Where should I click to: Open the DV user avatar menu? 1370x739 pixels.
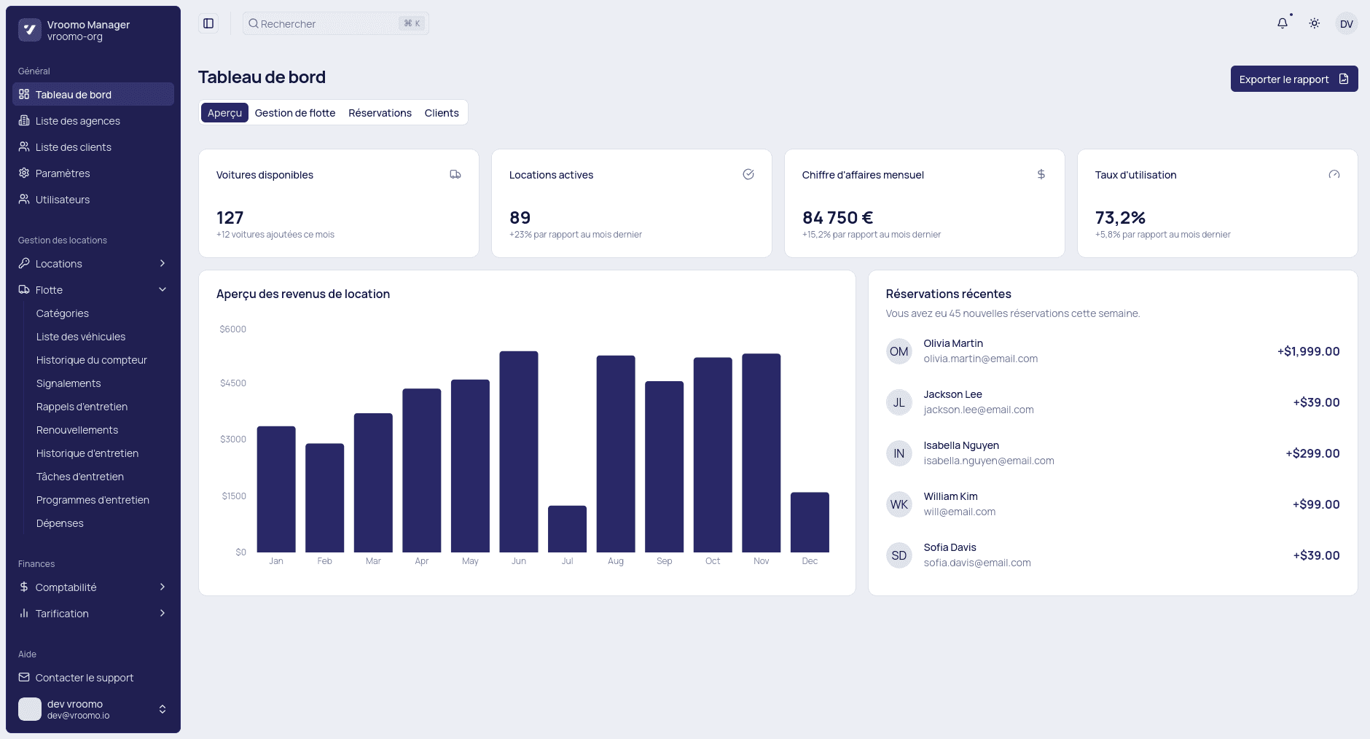point(1347,23)
